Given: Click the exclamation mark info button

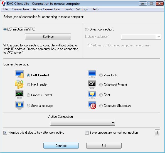Looking at the screenshot, I should [x=157, y=133].
